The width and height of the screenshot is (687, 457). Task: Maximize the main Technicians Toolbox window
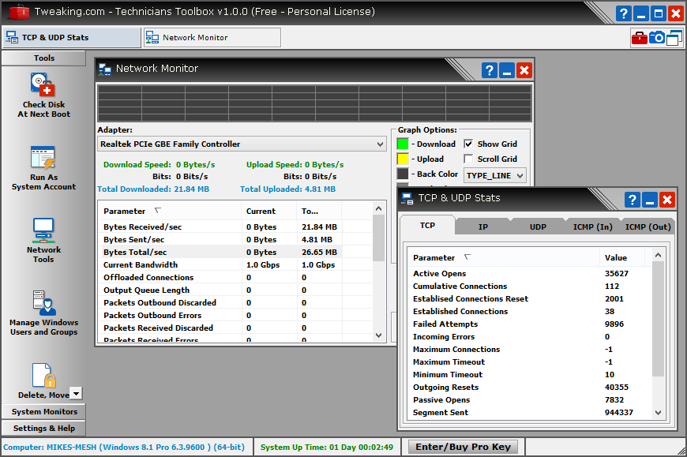point(659,13)
